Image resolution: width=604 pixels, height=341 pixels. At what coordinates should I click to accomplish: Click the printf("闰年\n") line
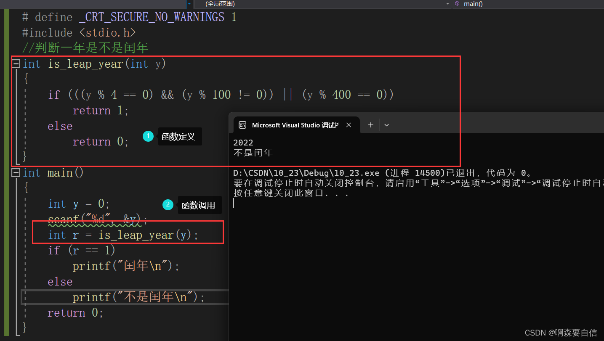pos(126,266)
